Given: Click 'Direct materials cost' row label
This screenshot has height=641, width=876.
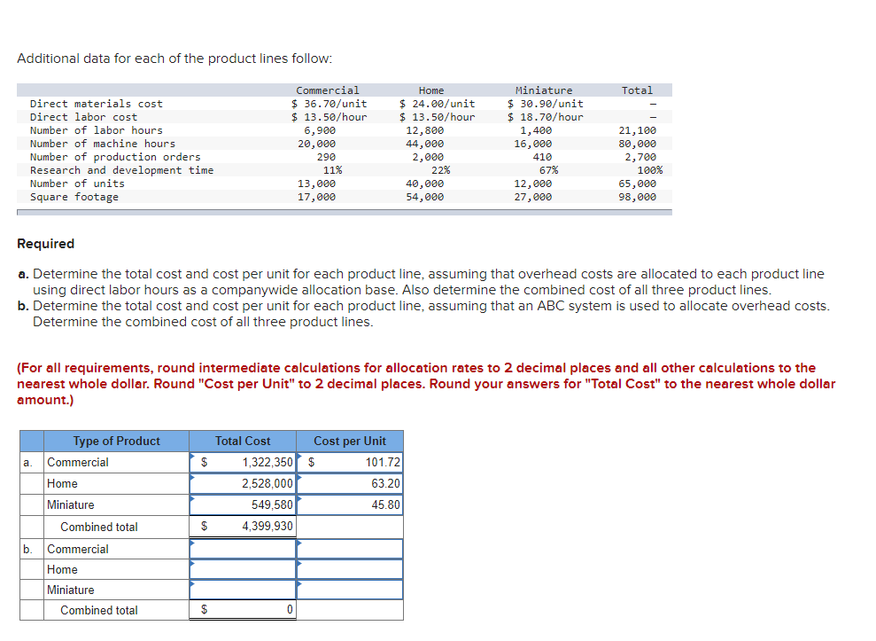Looking at the screenshot, I should pos(96,104).
